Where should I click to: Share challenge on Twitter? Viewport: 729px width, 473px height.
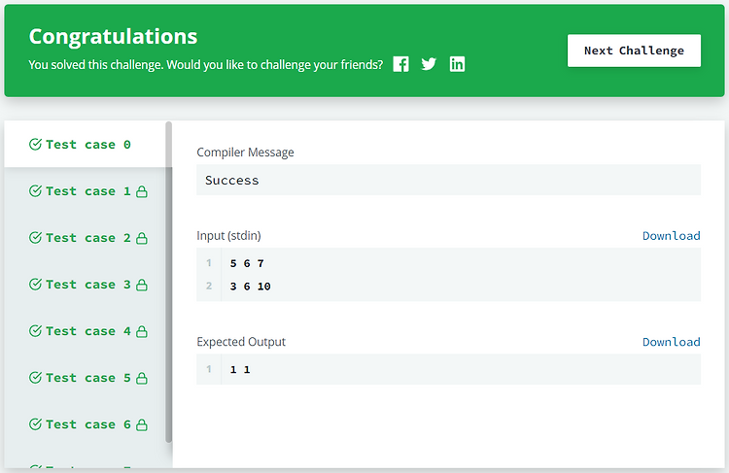pos(429,64)
